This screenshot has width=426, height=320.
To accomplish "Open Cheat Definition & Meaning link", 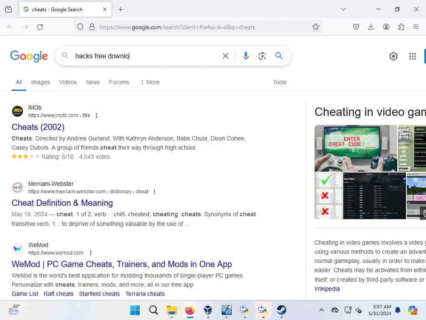I will (62, 203).
